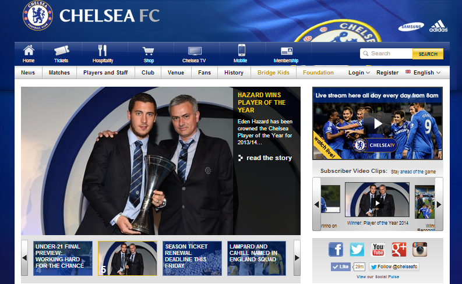Click the Facebook Like button

(x=341, y=267)
